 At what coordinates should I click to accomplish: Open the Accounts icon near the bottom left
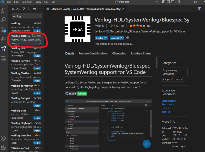click(x=3, y=138)
